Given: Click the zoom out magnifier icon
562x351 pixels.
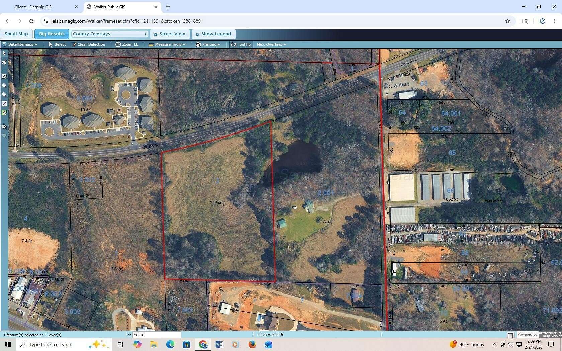Looking at the screenshot, I should pos(4,94).
